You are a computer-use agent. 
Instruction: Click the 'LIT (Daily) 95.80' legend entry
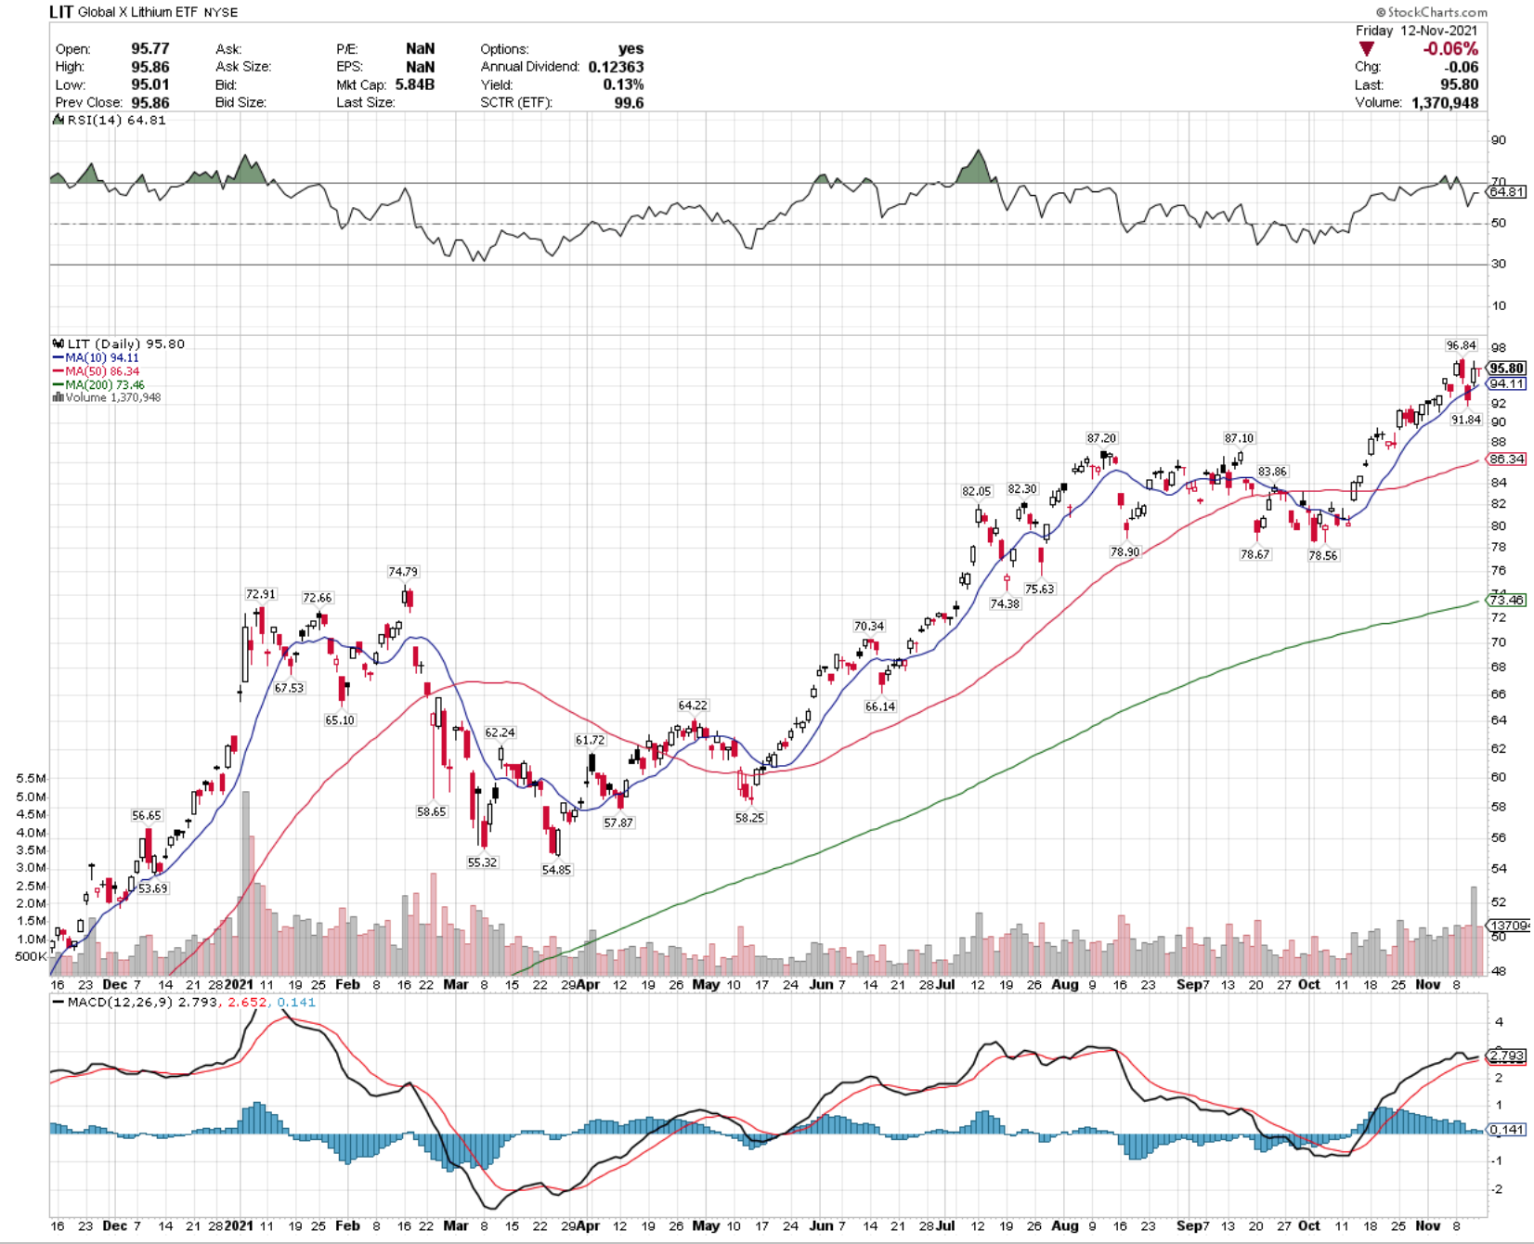(x=120, y=343)
